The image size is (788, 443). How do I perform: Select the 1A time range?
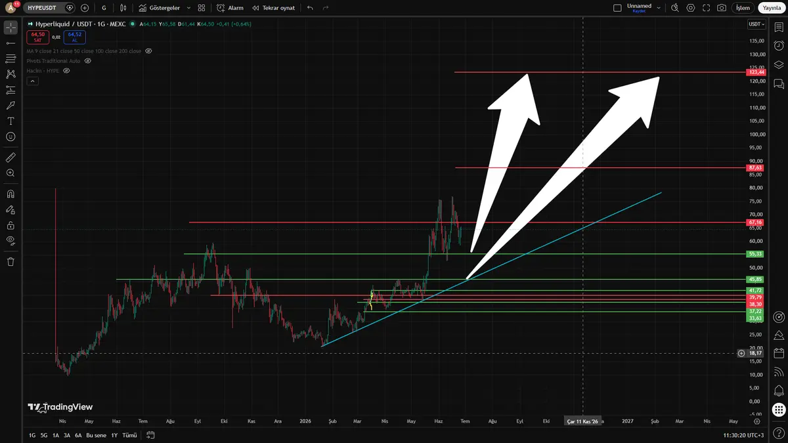[x=56, y=435]
